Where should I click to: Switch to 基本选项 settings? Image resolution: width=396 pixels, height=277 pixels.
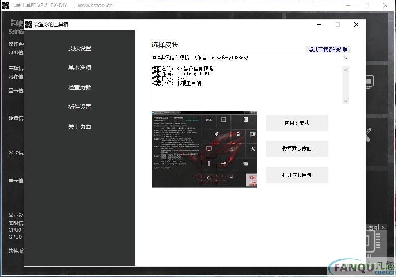click(80, 68)
